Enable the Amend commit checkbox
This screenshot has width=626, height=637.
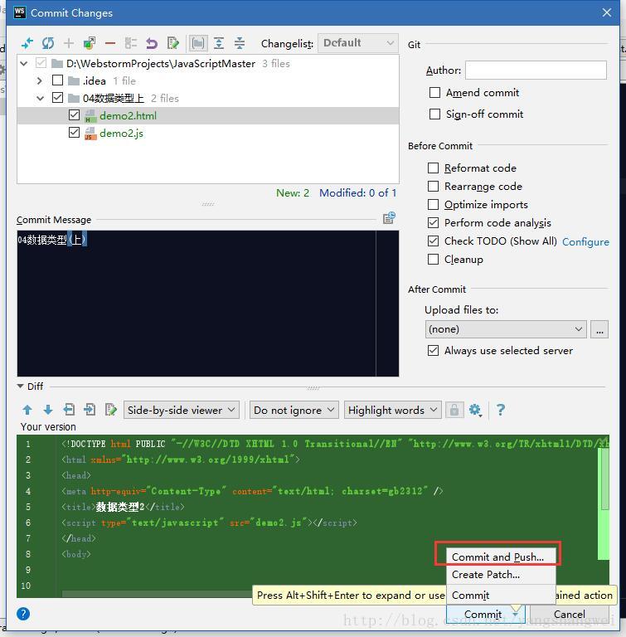click(435, 93)
